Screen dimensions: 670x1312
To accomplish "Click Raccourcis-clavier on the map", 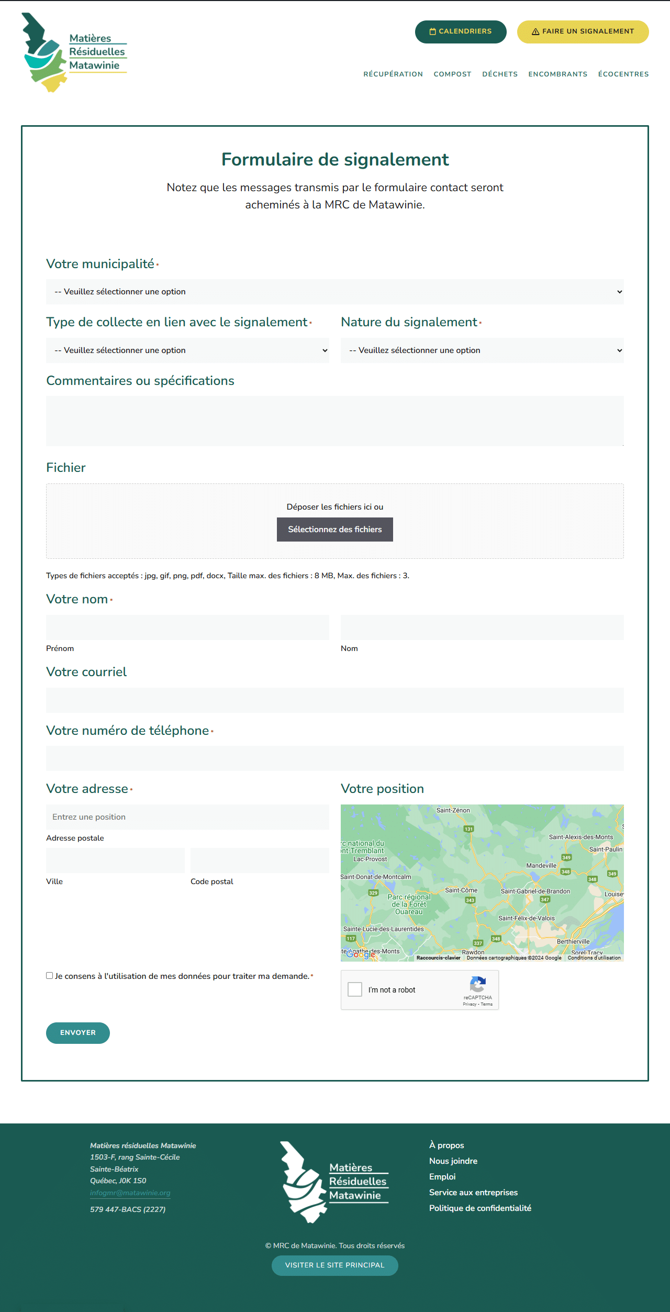I will [439, 958].
